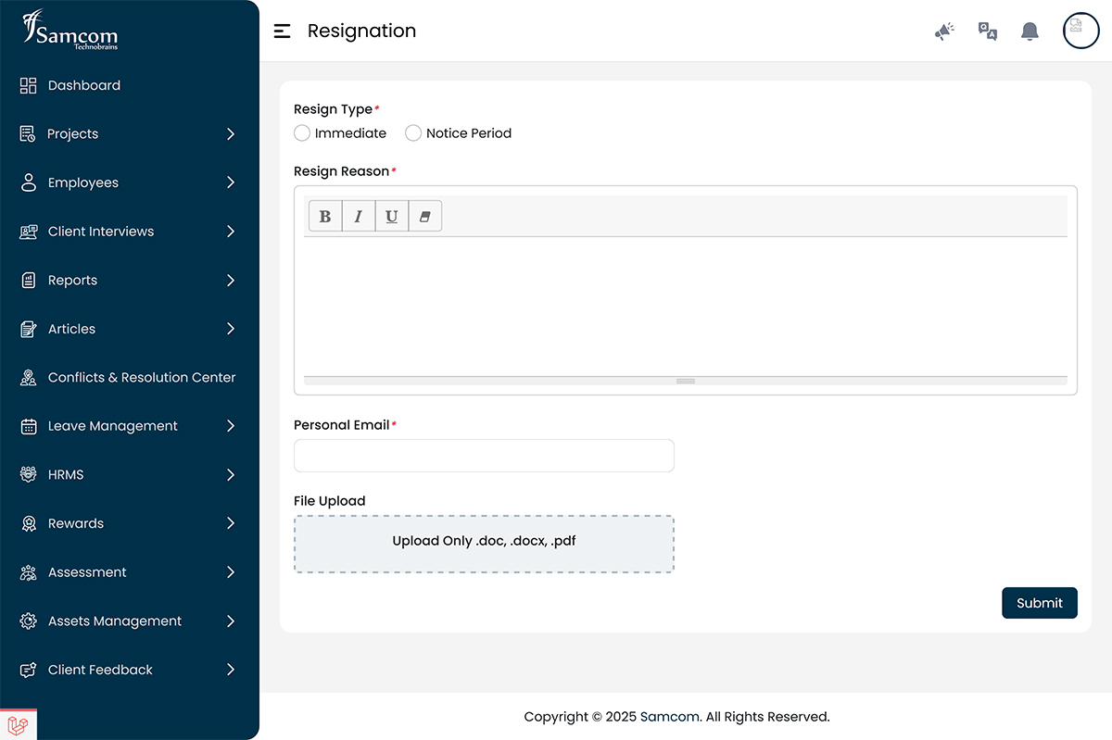This screenshot has height=740, width=1112.
Task: Click the Rewards badge icon
Action: tap(29, 523)
